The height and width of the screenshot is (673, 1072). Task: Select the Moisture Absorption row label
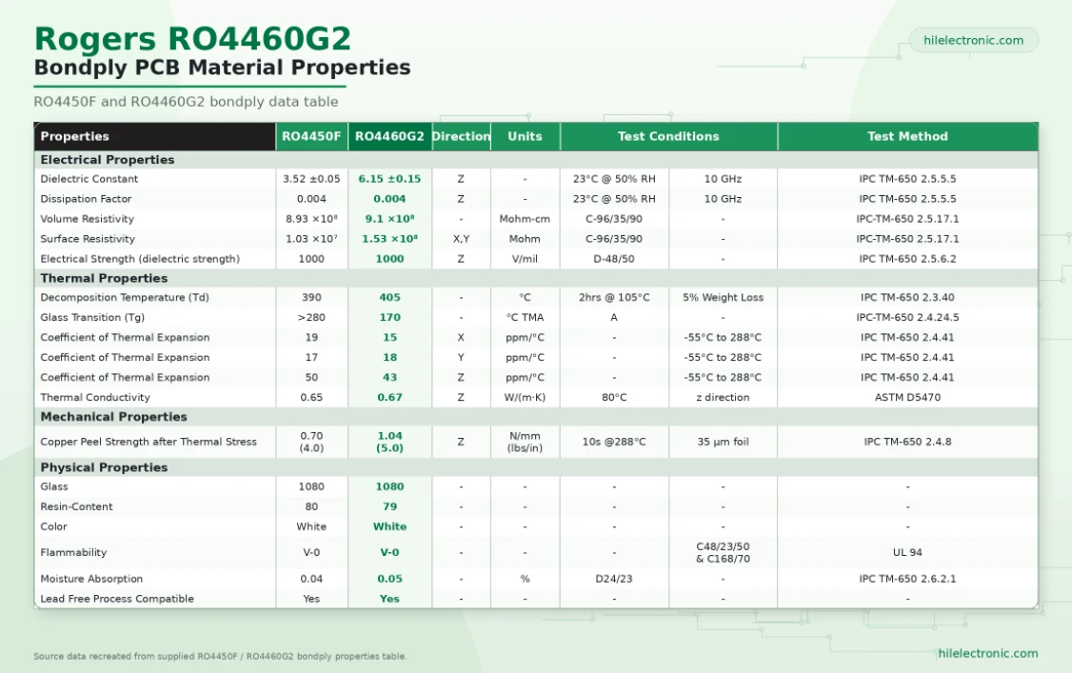tap(91, 579)
